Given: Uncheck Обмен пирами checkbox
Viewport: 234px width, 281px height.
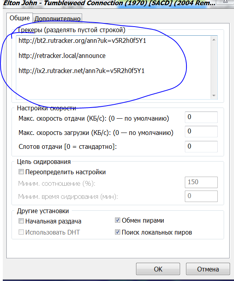Looking at the screenshot, I should pyautogui.click(x=117, y=220).
